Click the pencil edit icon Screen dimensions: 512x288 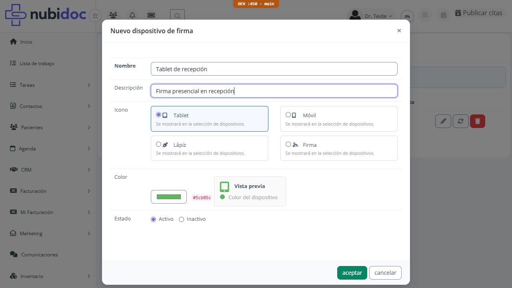point(443,121)
